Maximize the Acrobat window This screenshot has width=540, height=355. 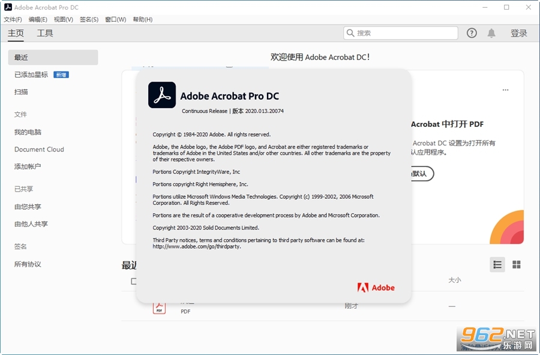pyautogui.click(x=506, y=7)
